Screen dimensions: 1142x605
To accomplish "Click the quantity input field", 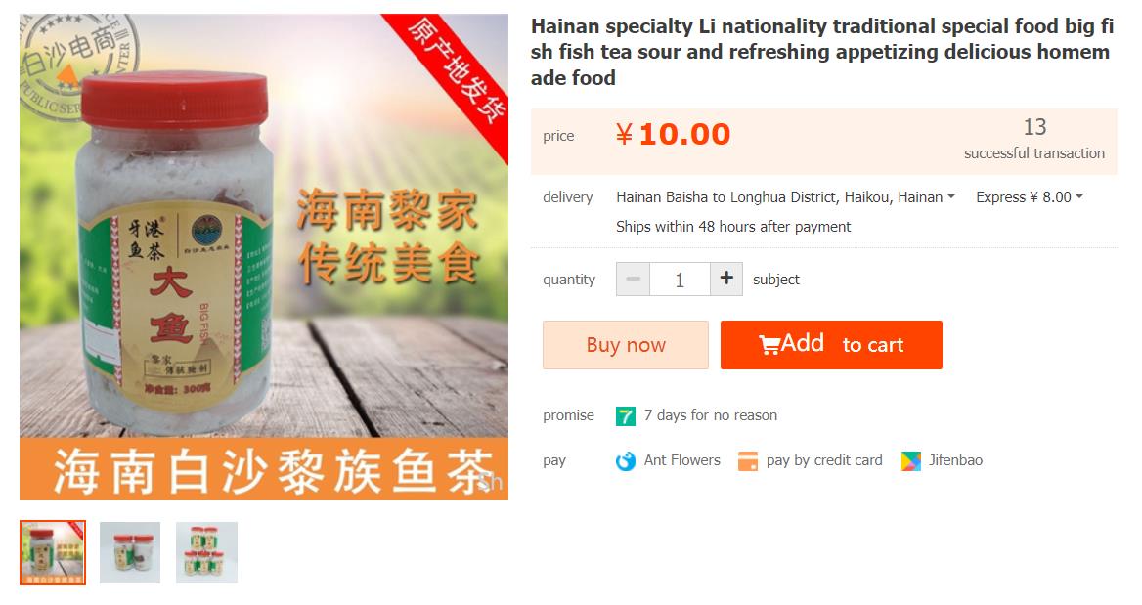I will (680, 279).
